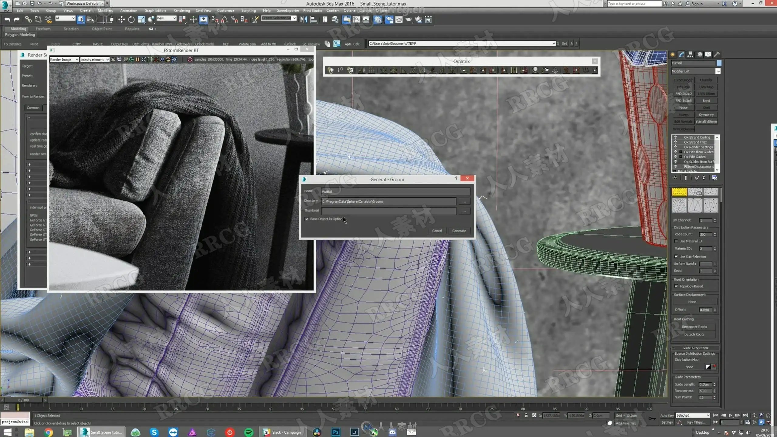Open the Modifier List dropdown
This screenshot has height=437, width=777.
click(718, 71)
